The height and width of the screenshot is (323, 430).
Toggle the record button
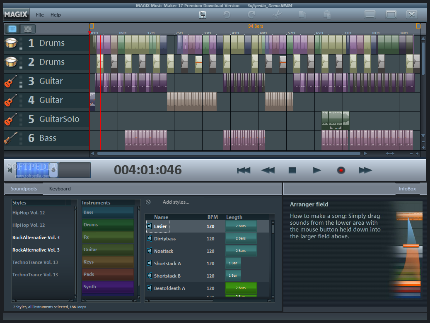tap(341, 171)
